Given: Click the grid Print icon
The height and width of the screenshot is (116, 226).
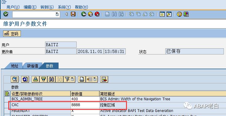Looking at the screenshot, I should pos(82,79).
